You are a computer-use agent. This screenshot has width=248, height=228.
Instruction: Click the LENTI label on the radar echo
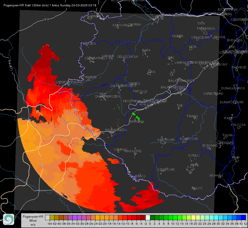pyautogui.click(x=84, y=113)
